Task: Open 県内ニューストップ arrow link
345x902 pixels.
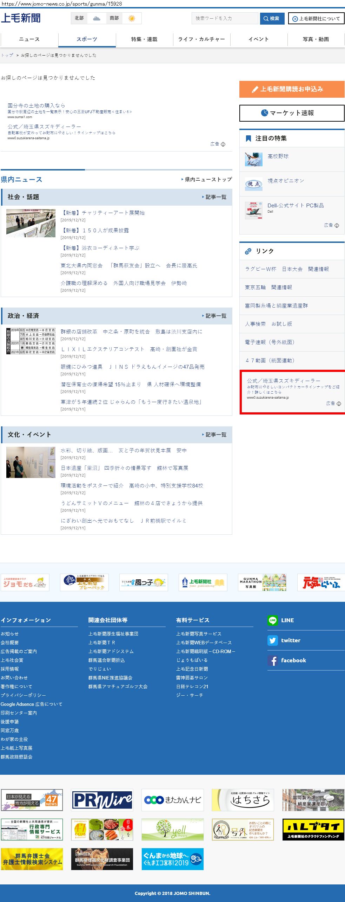Action: click(206, 180)
